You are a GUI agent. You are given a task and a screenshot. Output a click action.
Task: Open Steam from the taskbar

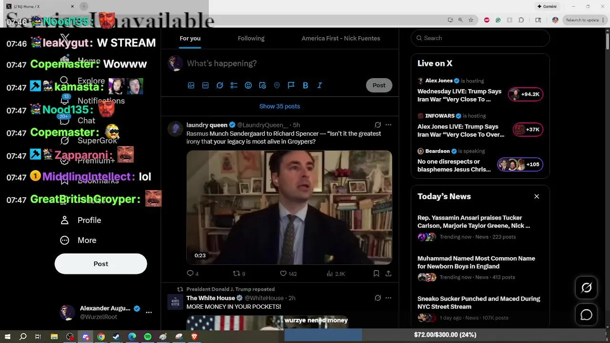point(116,336)
